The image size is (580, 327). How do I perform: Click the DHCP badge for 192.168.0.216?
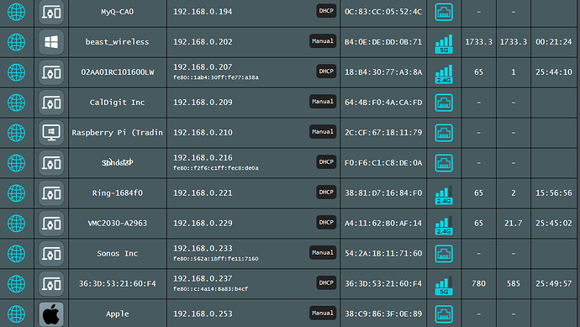click(326, 162)
